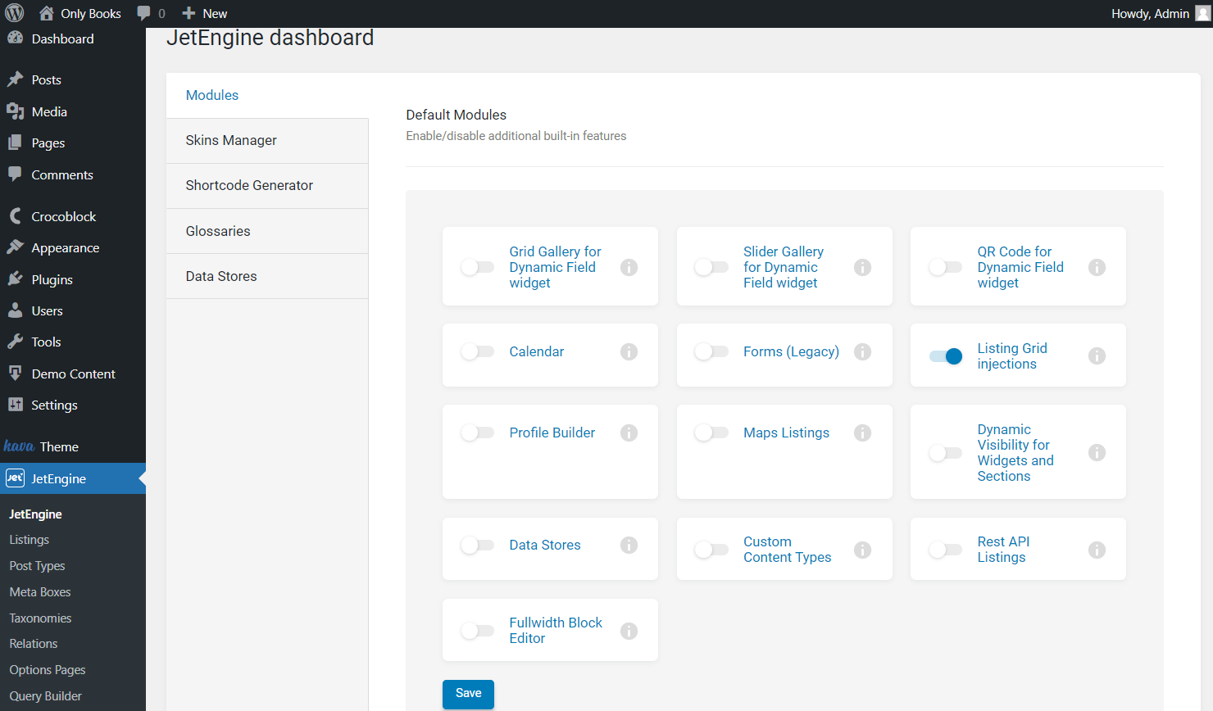
Task: Show info for Fullwidth Block Editor
Action: (x=629, y=631)
